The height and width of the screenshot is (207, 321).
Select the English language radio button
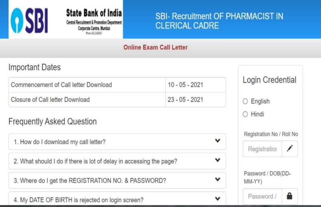coord(245,101)
